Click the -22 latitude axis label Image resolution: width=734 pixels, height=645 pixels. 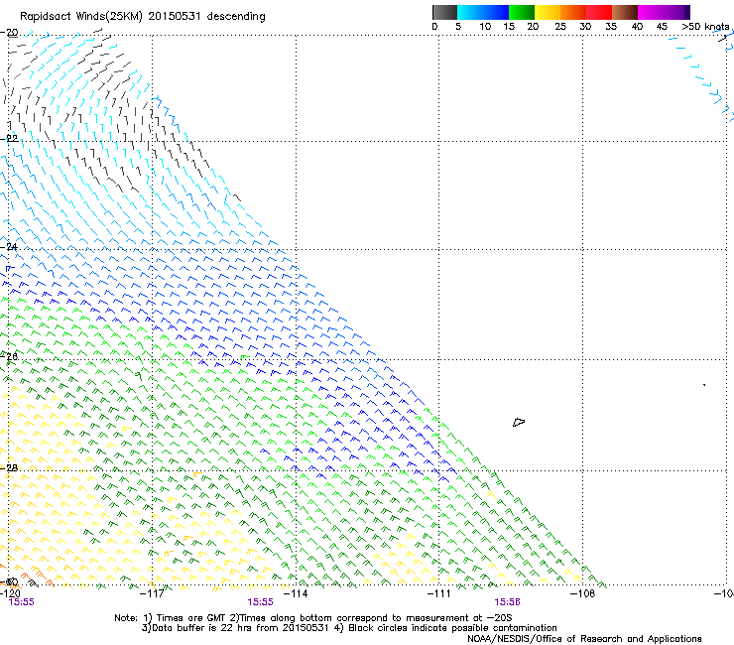tap(10, 138)
